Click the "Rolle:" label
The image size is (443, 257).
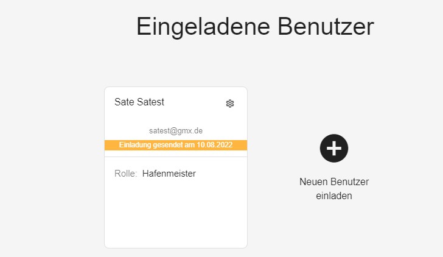126,174
